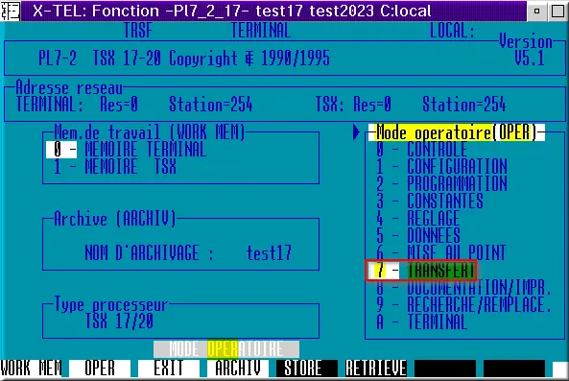The image size is (569, 381).
Task: Click the TSX 17/20 processor type text
Action: pos(119,321)
